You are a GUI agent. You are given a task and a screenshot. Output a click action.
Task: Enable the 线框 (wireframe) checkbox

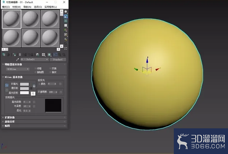point(35,68)
